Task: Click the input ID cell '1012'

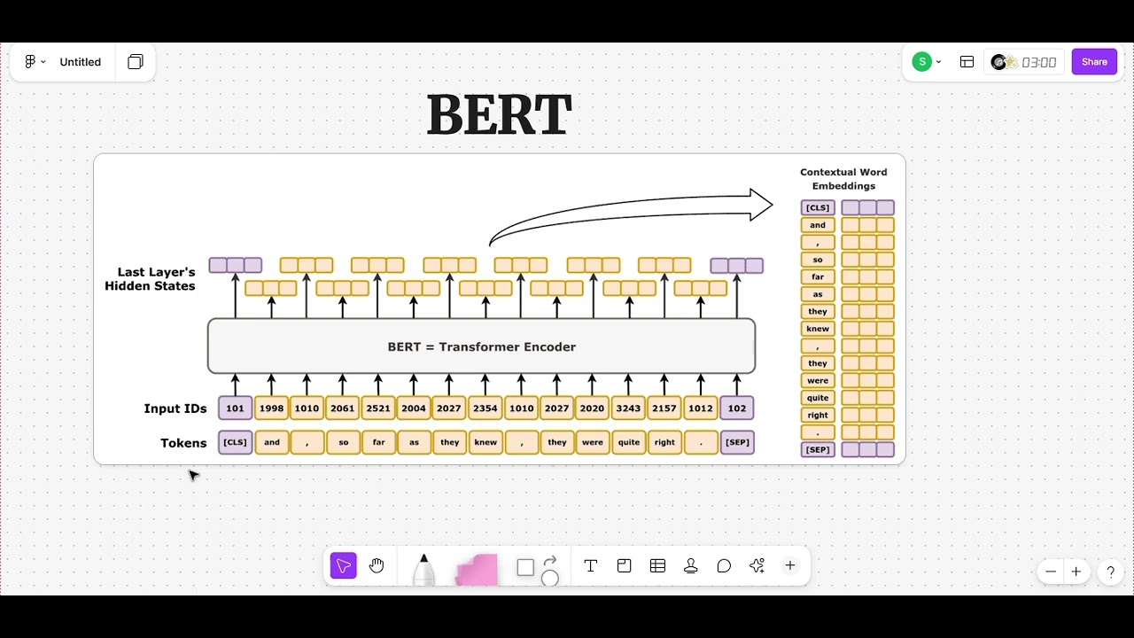Action: pyautogui.click(x=701, y=408)
